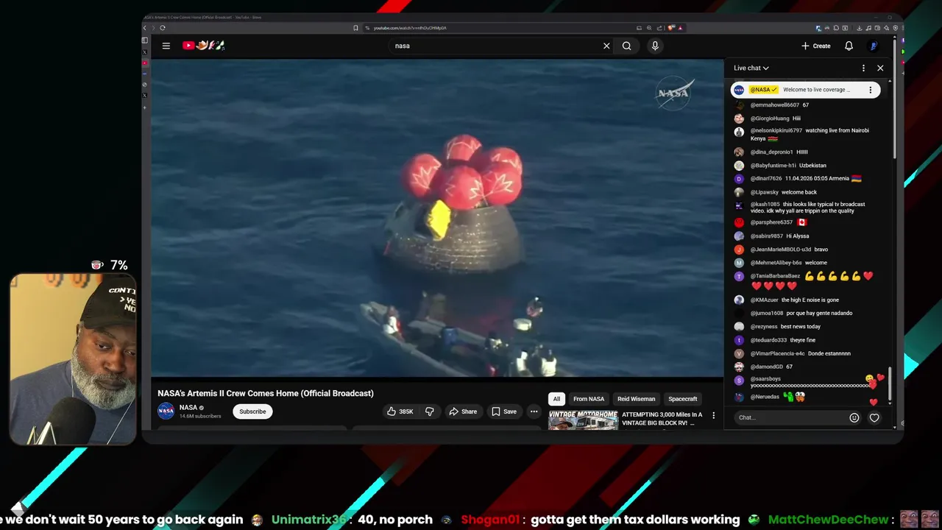Open NASA channel avatar

pyautogui.click(x=166, y=411)
